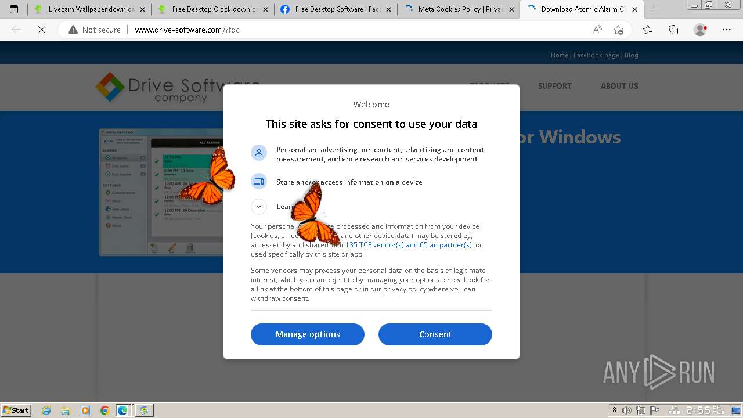Launch Internet Explorer from taskbar
Screen dimensions: 743x418
pyautogui.click(x=46, y=410)
